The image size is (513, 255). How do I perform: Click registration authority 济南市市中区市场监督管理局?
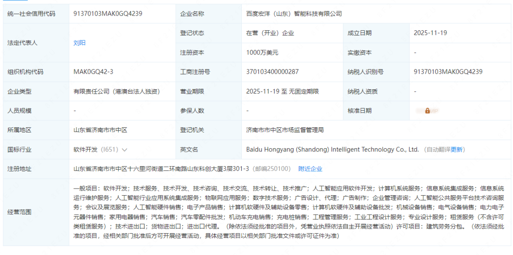285,130
